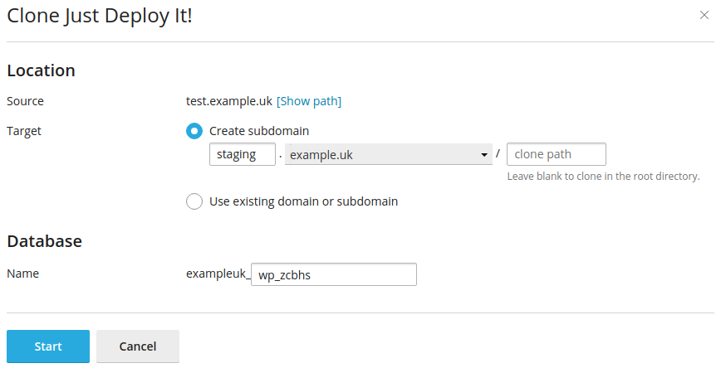Click the Clone Just Deploy It! title
721x373 pixels.
[x=100, y=16]
